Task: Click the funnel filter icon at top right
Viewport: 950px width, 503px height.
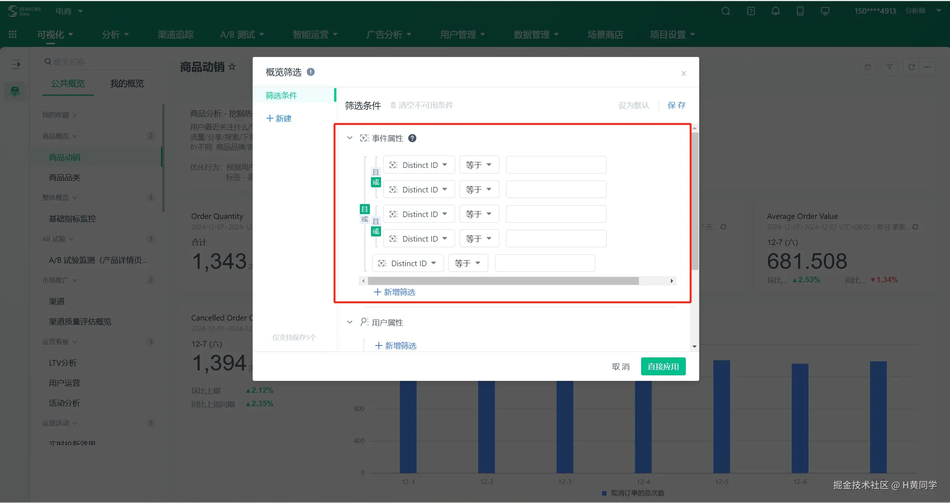Action: click(889, 67)
